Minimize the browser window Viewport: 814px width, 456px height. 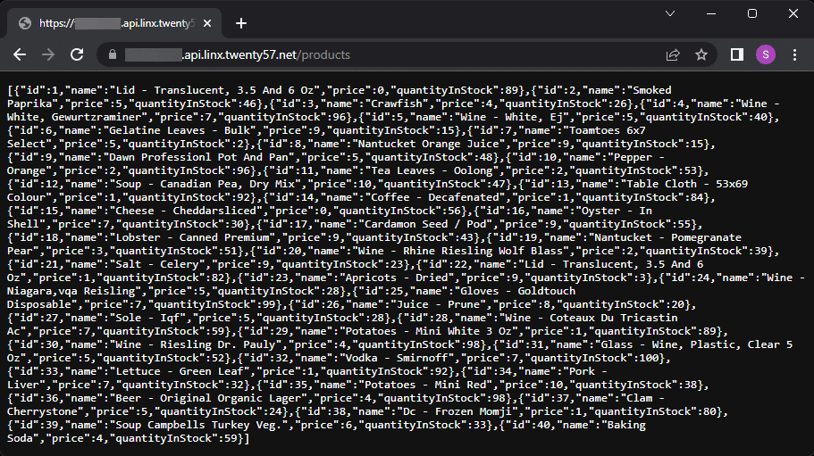(x=711, y=14)
